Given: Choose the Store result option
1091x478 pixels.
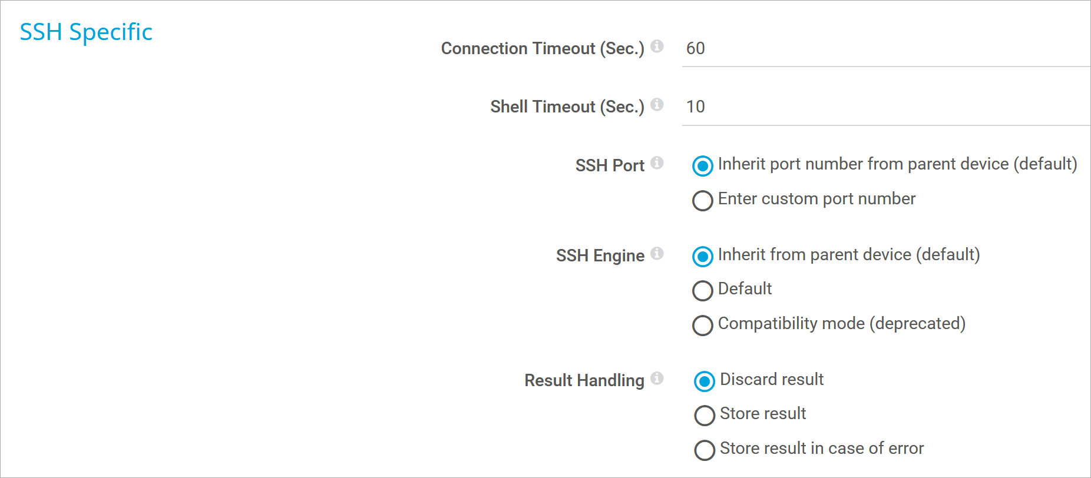Looking at the screenshot, I should point(705,416).
